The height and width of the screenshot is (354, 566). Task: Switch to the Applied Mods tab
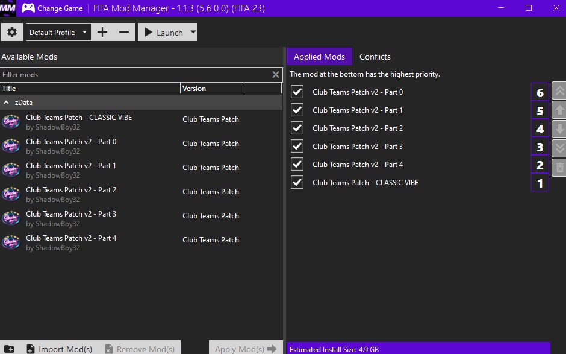tap(319, 57)
